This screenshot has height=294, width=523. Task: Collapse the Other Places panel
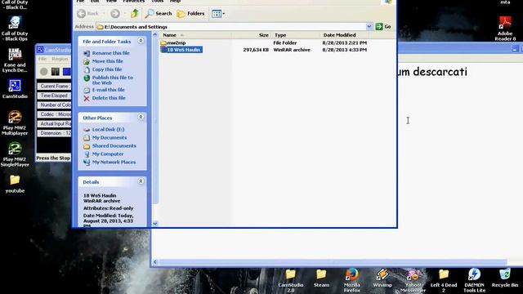pos(141,117)
